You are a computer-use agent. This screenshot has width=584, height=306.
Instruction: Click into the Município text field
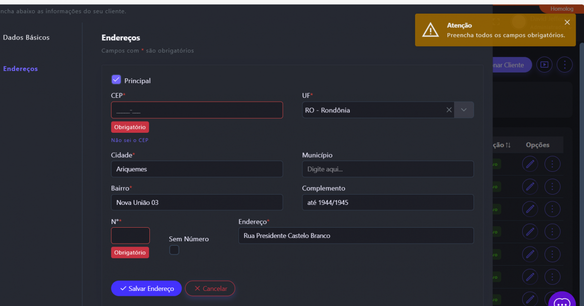tap(387, 169)
